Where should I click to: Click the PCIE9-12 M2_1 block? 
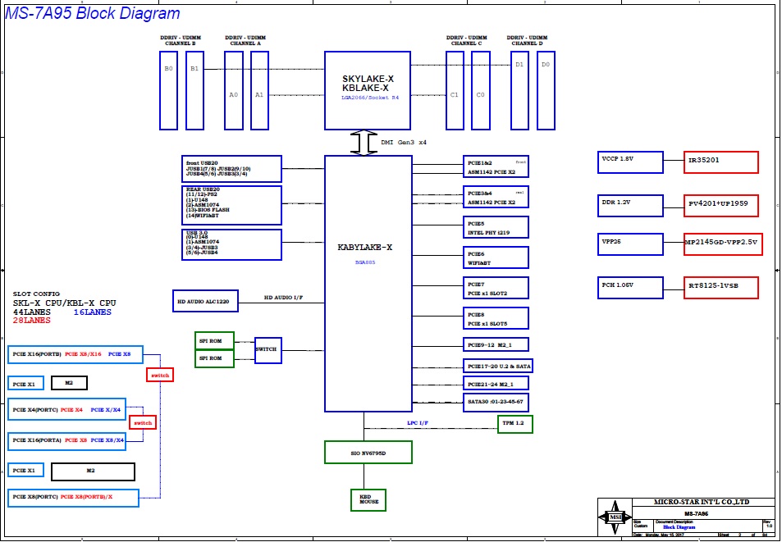(x=496, y=344)
